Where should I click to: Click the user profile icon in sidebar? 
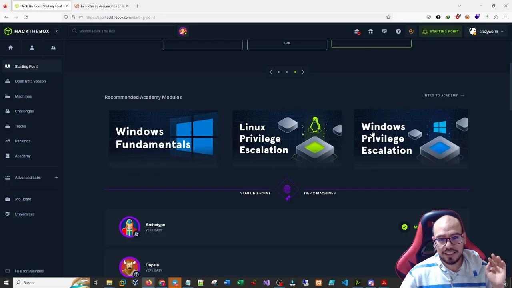click(32, 48)
